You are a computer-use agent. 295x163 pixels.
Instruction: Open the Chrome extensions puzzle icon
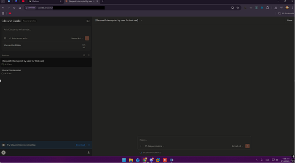[268, 8]
